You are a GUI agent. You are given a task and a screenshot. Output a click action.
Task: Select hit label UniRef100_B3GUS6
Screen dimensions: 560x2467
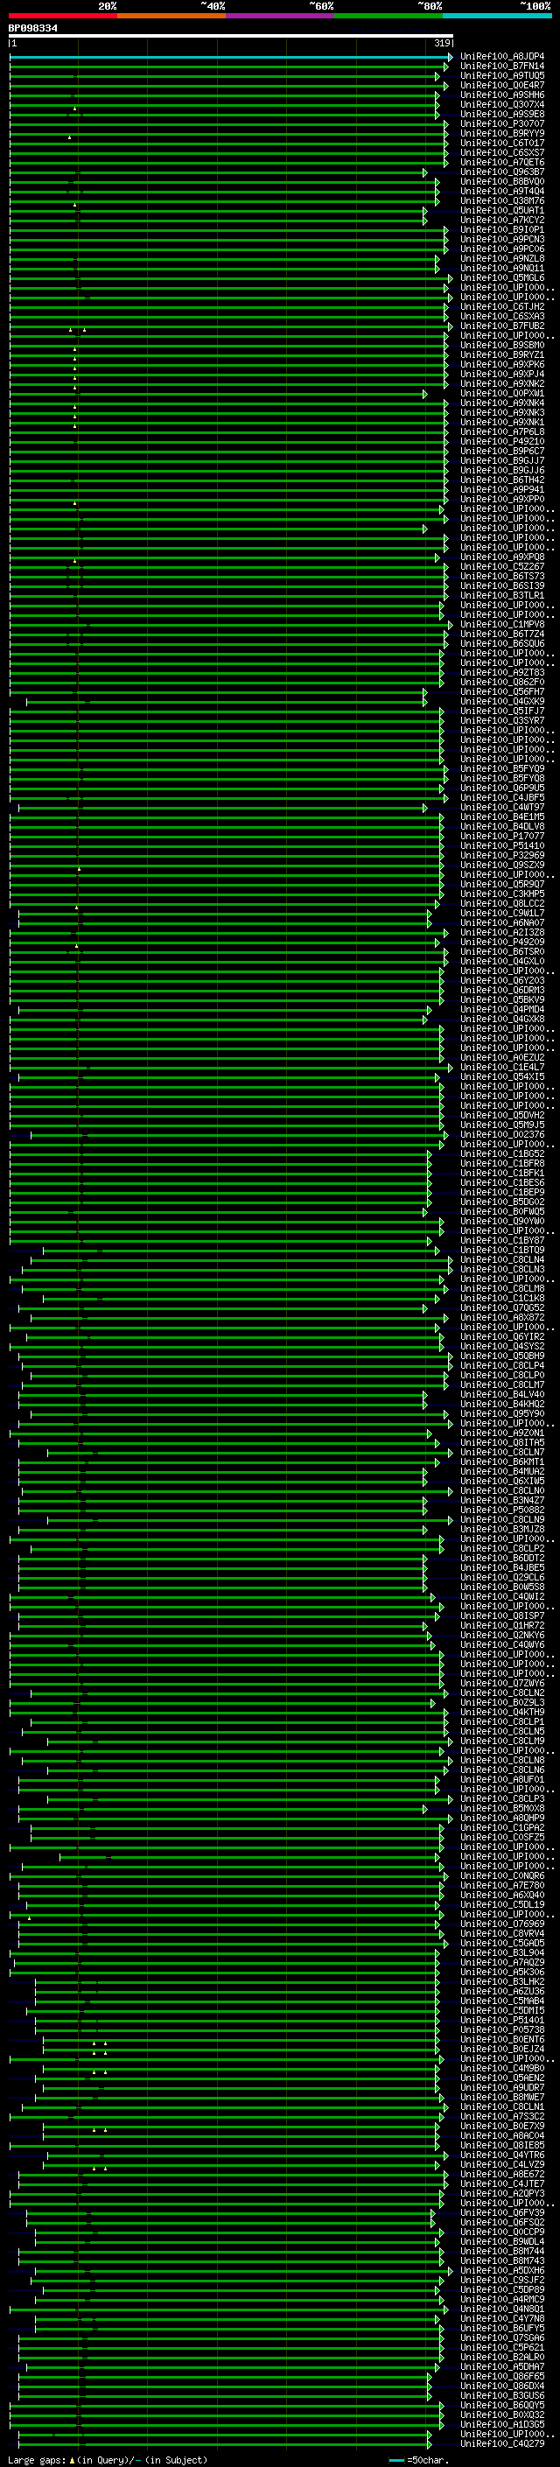pyautogui.click(x=502, y=2396)
